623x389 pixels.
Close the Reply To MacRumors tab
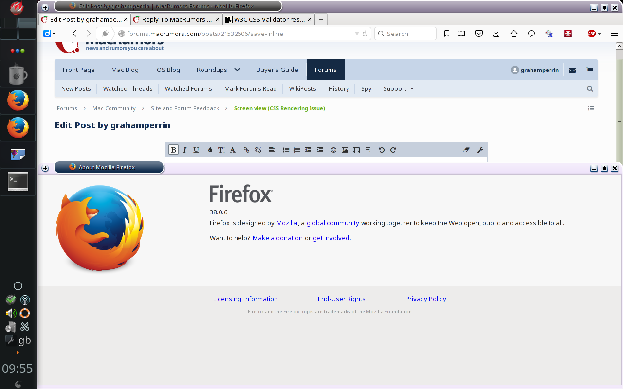click(x=218, y=19)
